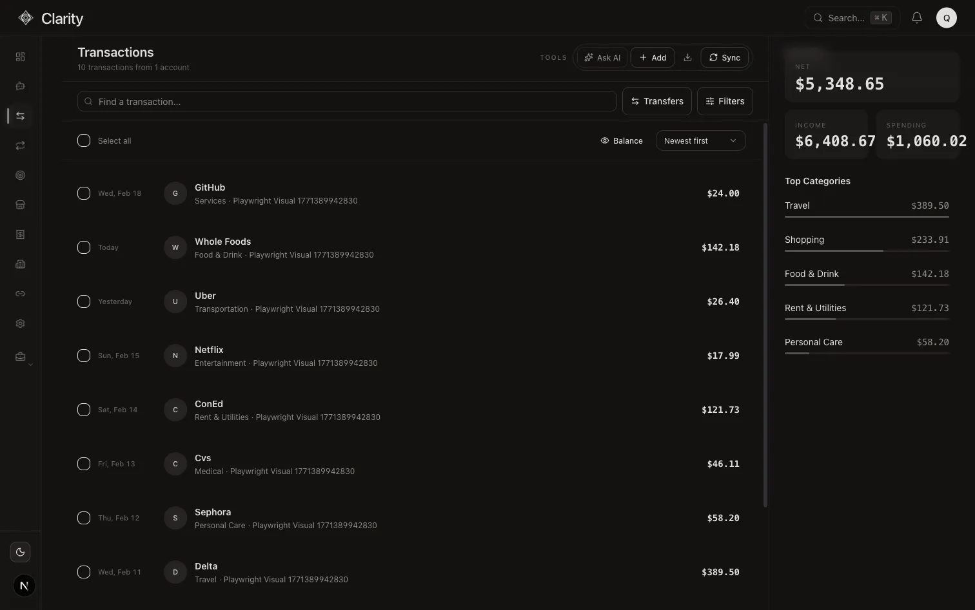The height and width of the screenshot is (610, 975).
Task: Open the settings gear in sidebar
Action: click(x=20, y=323)
